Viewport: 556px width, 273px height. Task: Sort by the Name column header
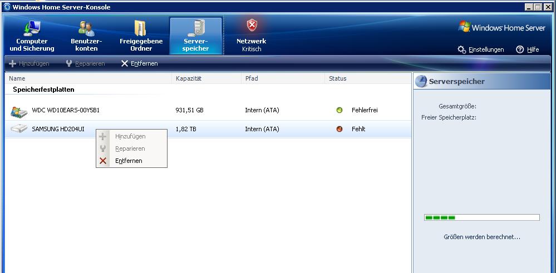(88, 78)
